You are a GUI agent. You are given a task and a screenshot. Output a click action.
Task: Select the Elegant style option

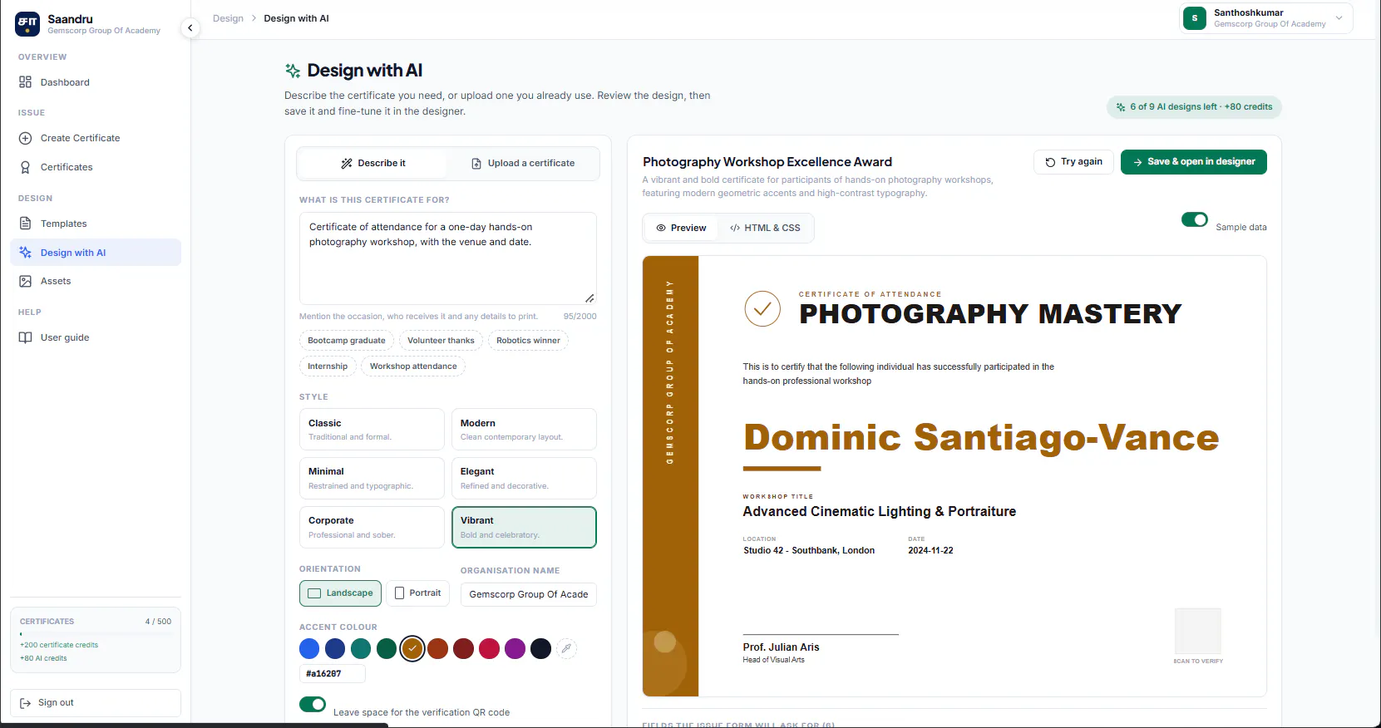pyautogui.click(x=524, y=479)
